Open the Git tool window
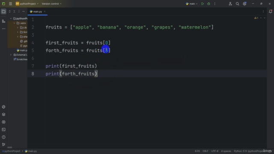The width and height of the screenshot is (274, 154). coord(3,145)
